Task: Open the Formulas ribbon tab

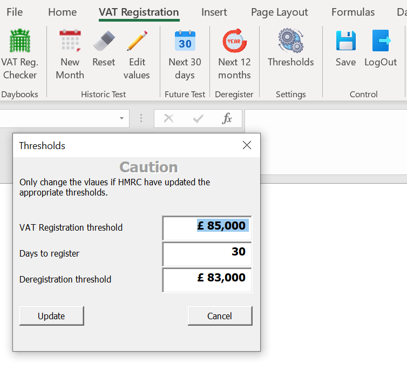Action: click(x=353, y=12)
